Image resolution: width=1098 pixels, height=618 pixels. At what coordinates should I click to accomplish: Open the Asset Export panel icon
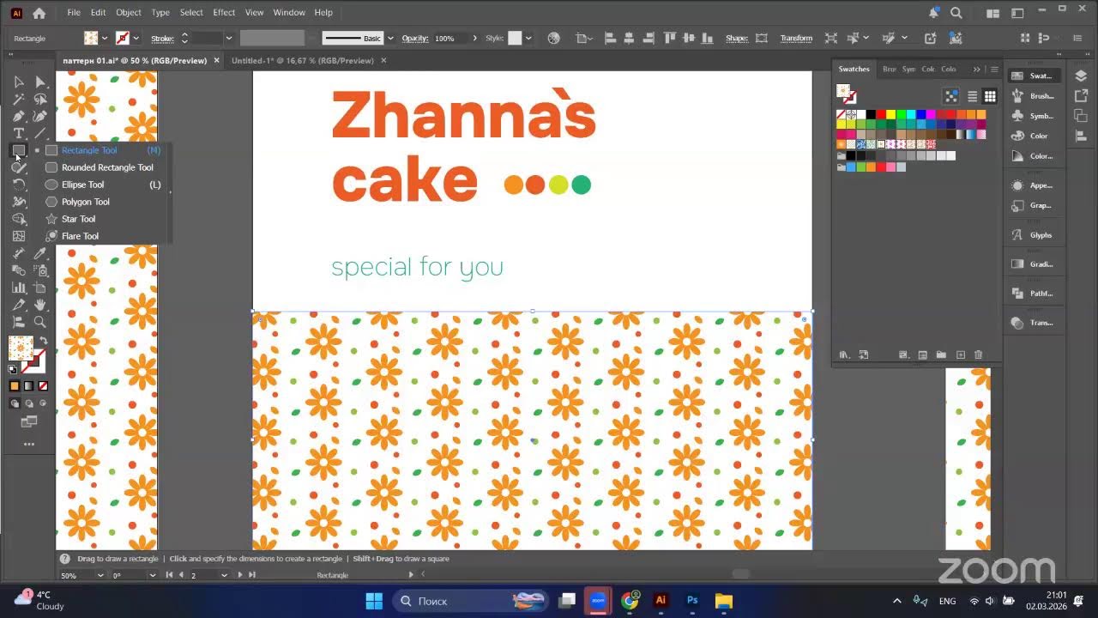1081,96
